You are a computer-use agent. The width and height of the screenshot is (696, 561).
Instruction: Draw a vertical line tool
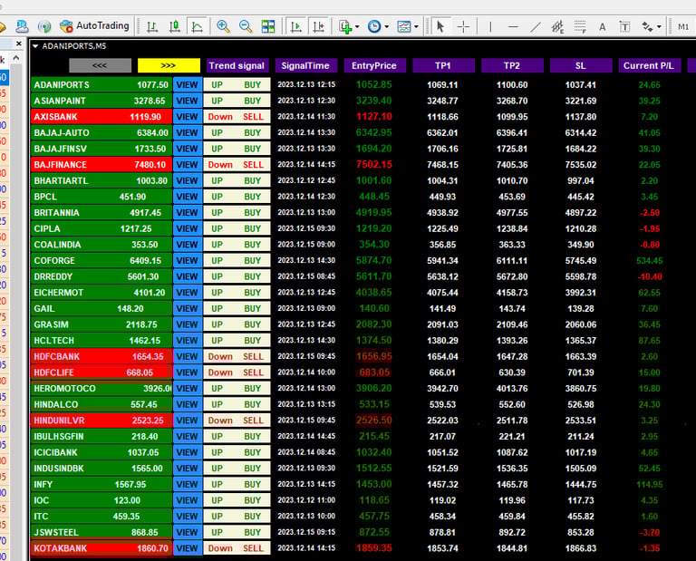click(490, 26)
